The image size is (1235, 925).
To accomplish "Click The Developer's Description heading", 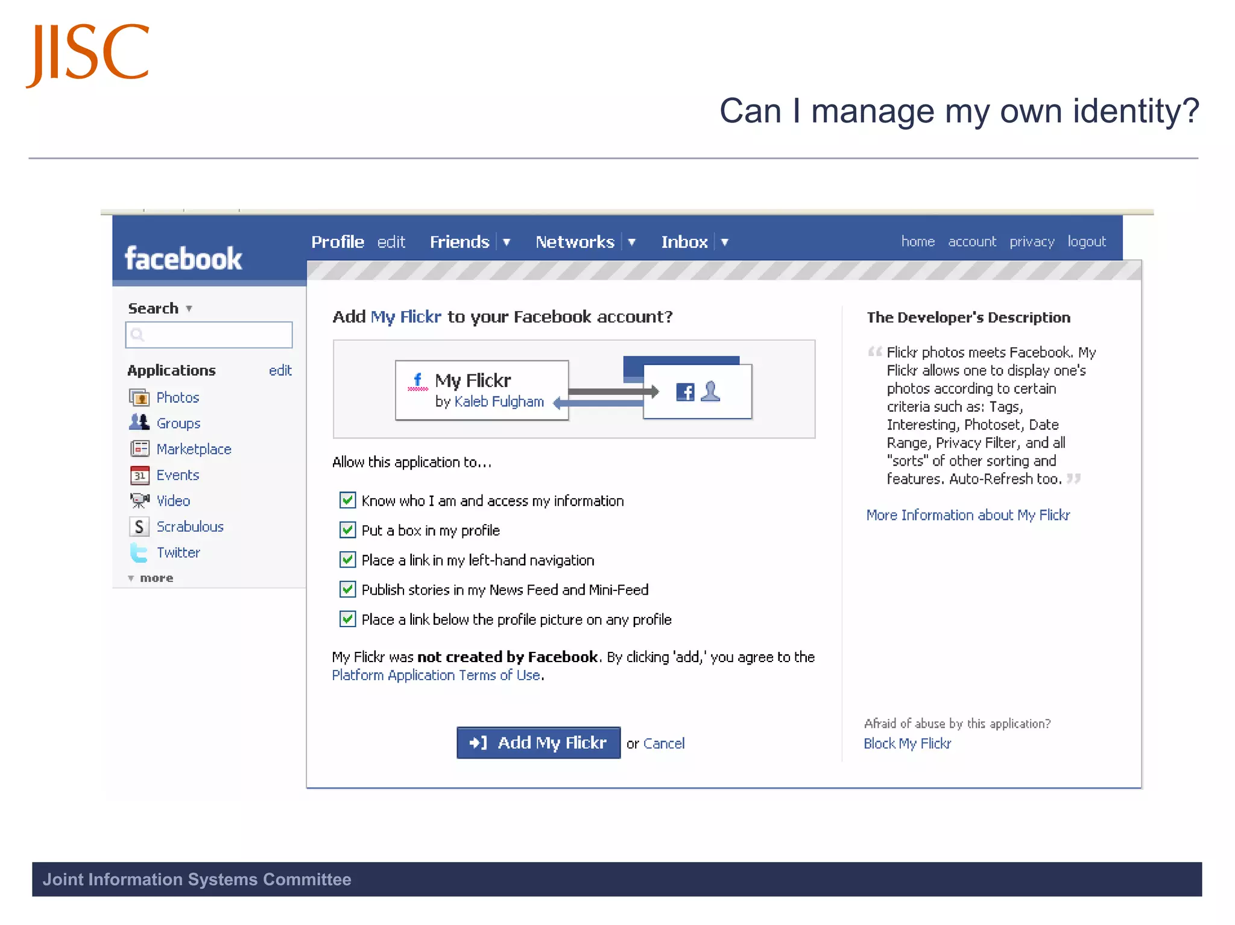I will click(968, 317).
